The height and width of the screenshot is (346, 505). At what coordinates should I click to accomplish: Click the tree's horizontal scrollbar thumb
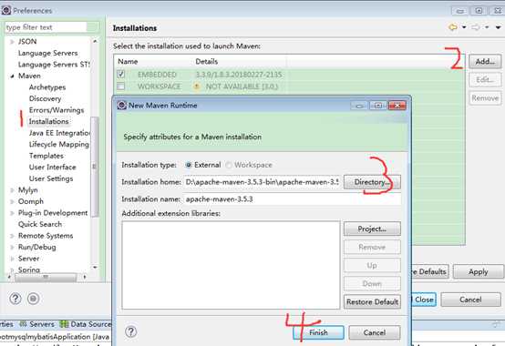46,277
